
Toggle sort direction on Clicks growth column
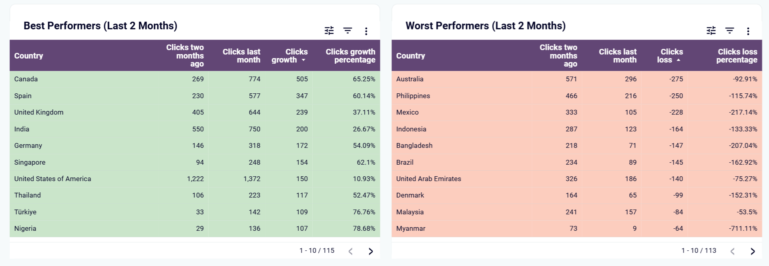[x=303, y=60]
